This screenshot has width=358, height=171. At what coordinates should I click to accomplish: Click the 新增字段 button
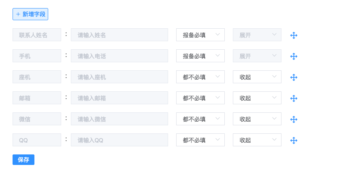[x=30, y=14]
